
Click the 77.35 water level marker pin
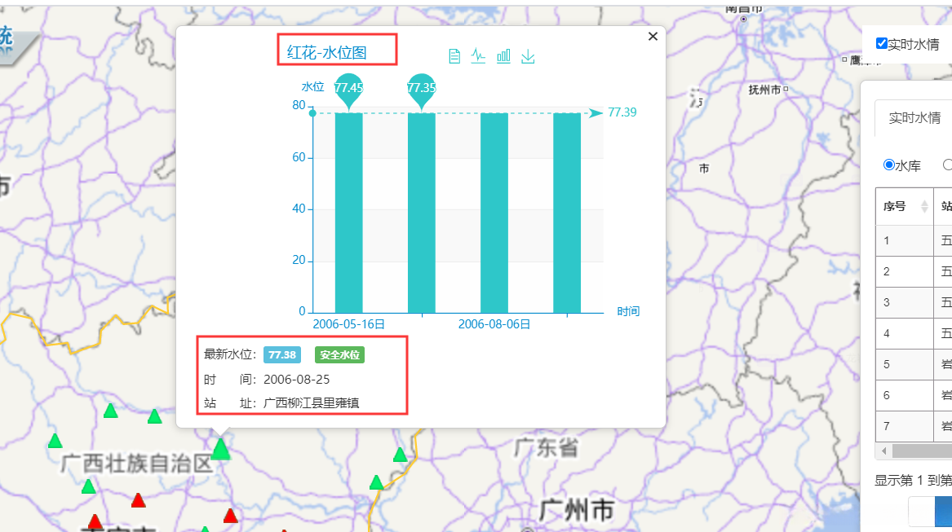(422, 90)
